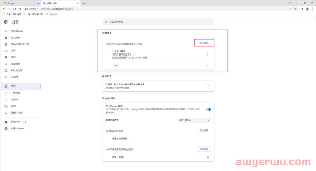The height and width of the screenshot is (171, 316).
Task: Click the palette icon for 外观
Action: (x=6, y=57)
